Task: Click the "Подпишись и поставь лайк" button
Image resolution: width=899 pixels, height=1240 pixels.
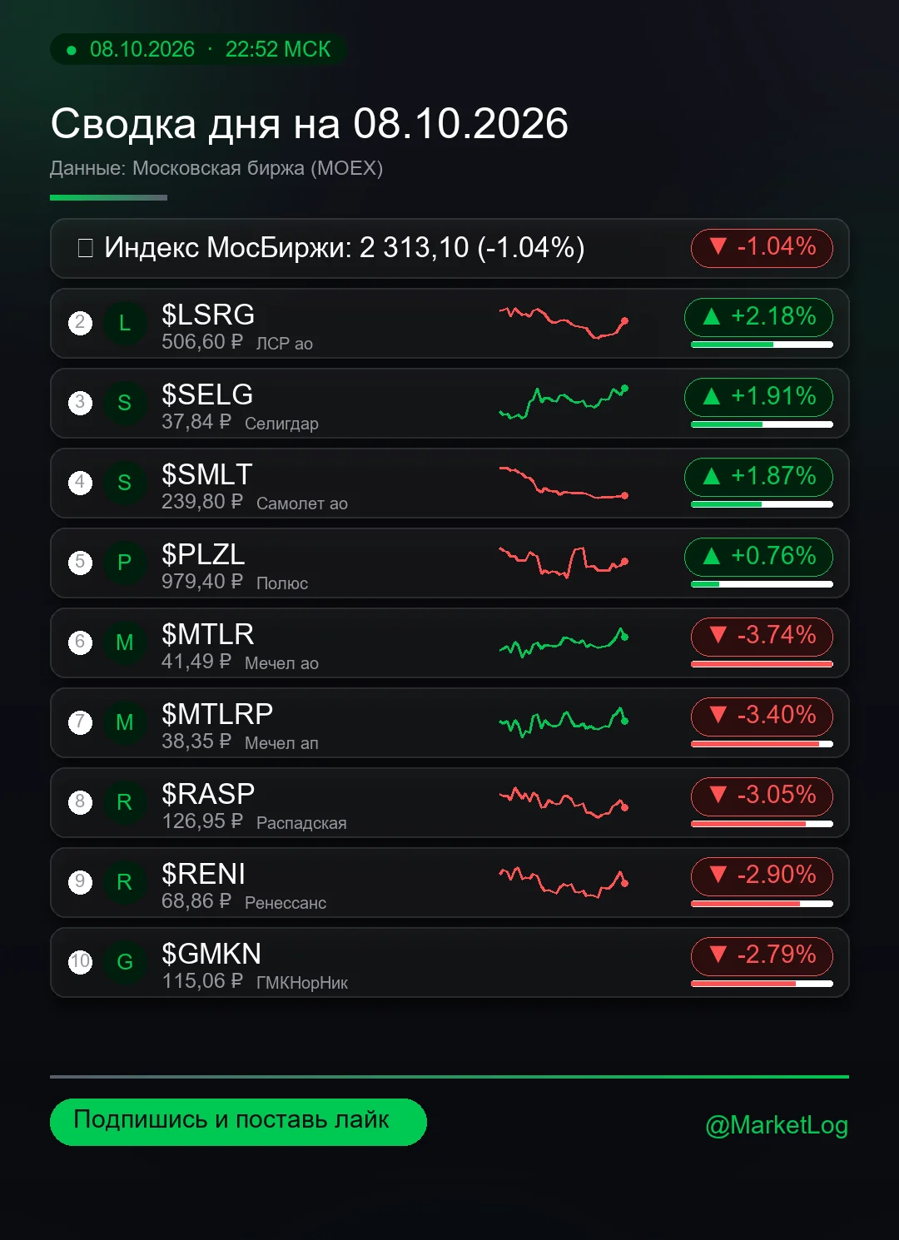Action: (x=238, y=1122)
